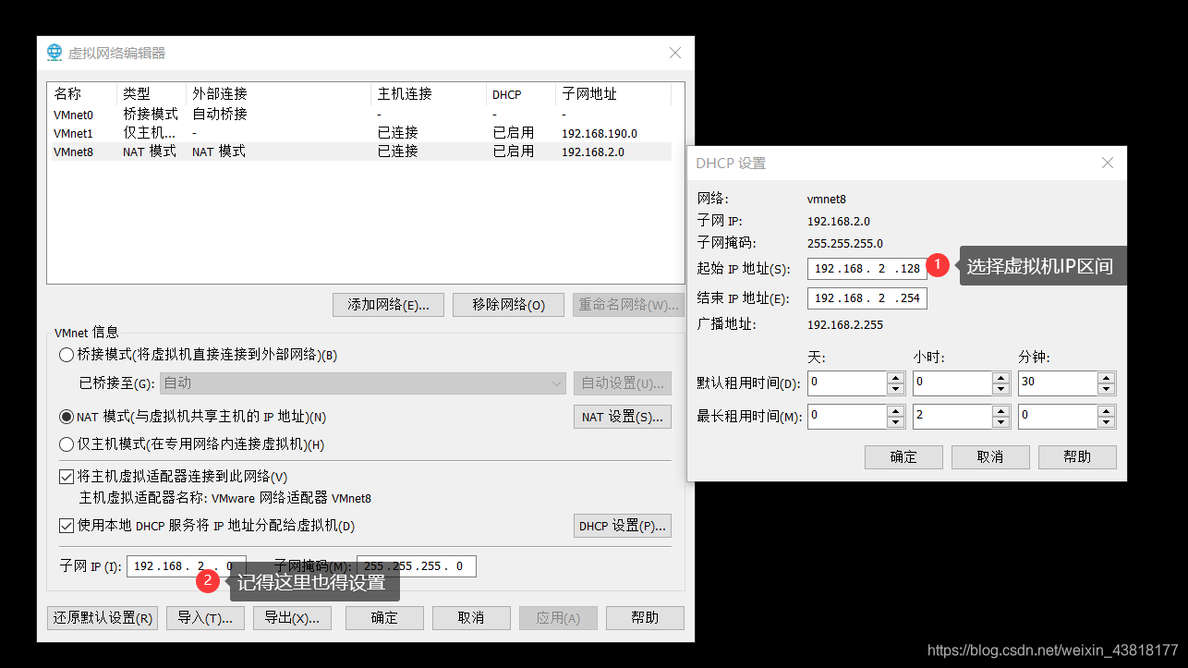Toggle 使用本地 DHCP 服务 checkbox

click(66, 526)
